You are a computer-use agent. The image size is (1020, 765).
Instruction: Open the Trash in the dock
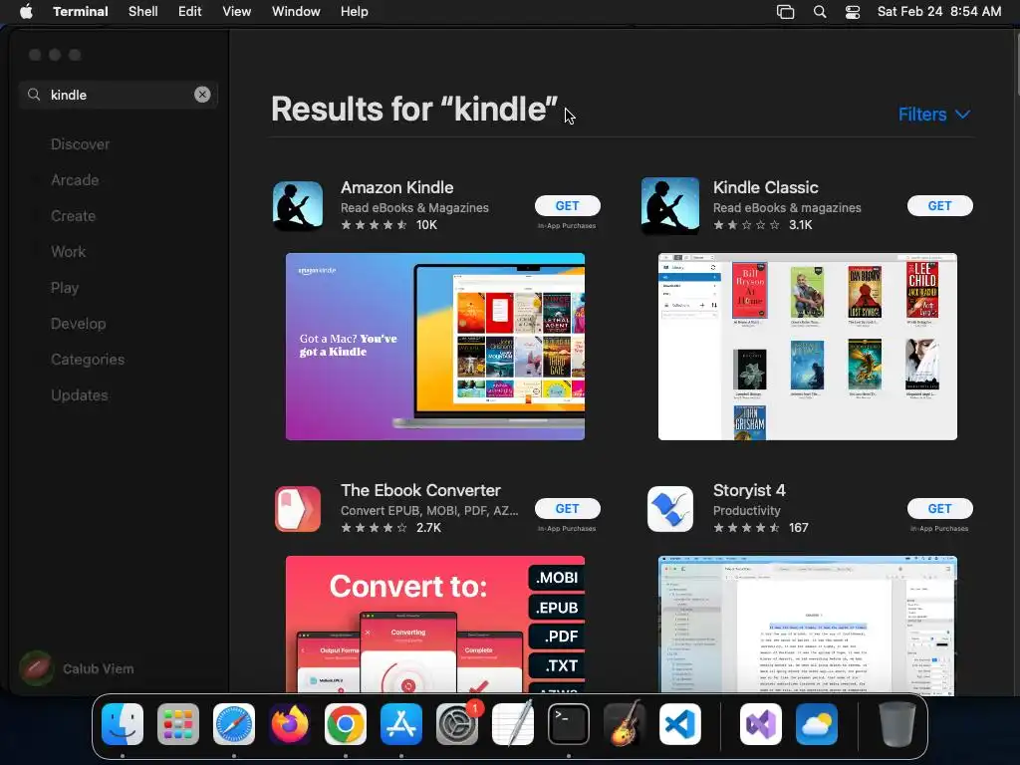click(897, 724)
